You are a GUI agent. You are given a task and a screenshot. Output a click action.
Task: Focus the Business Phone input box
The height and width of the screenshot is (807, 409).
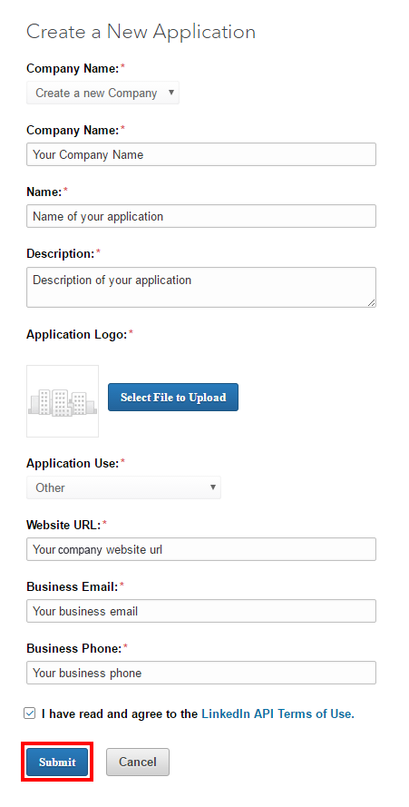[x=201, y=673]
